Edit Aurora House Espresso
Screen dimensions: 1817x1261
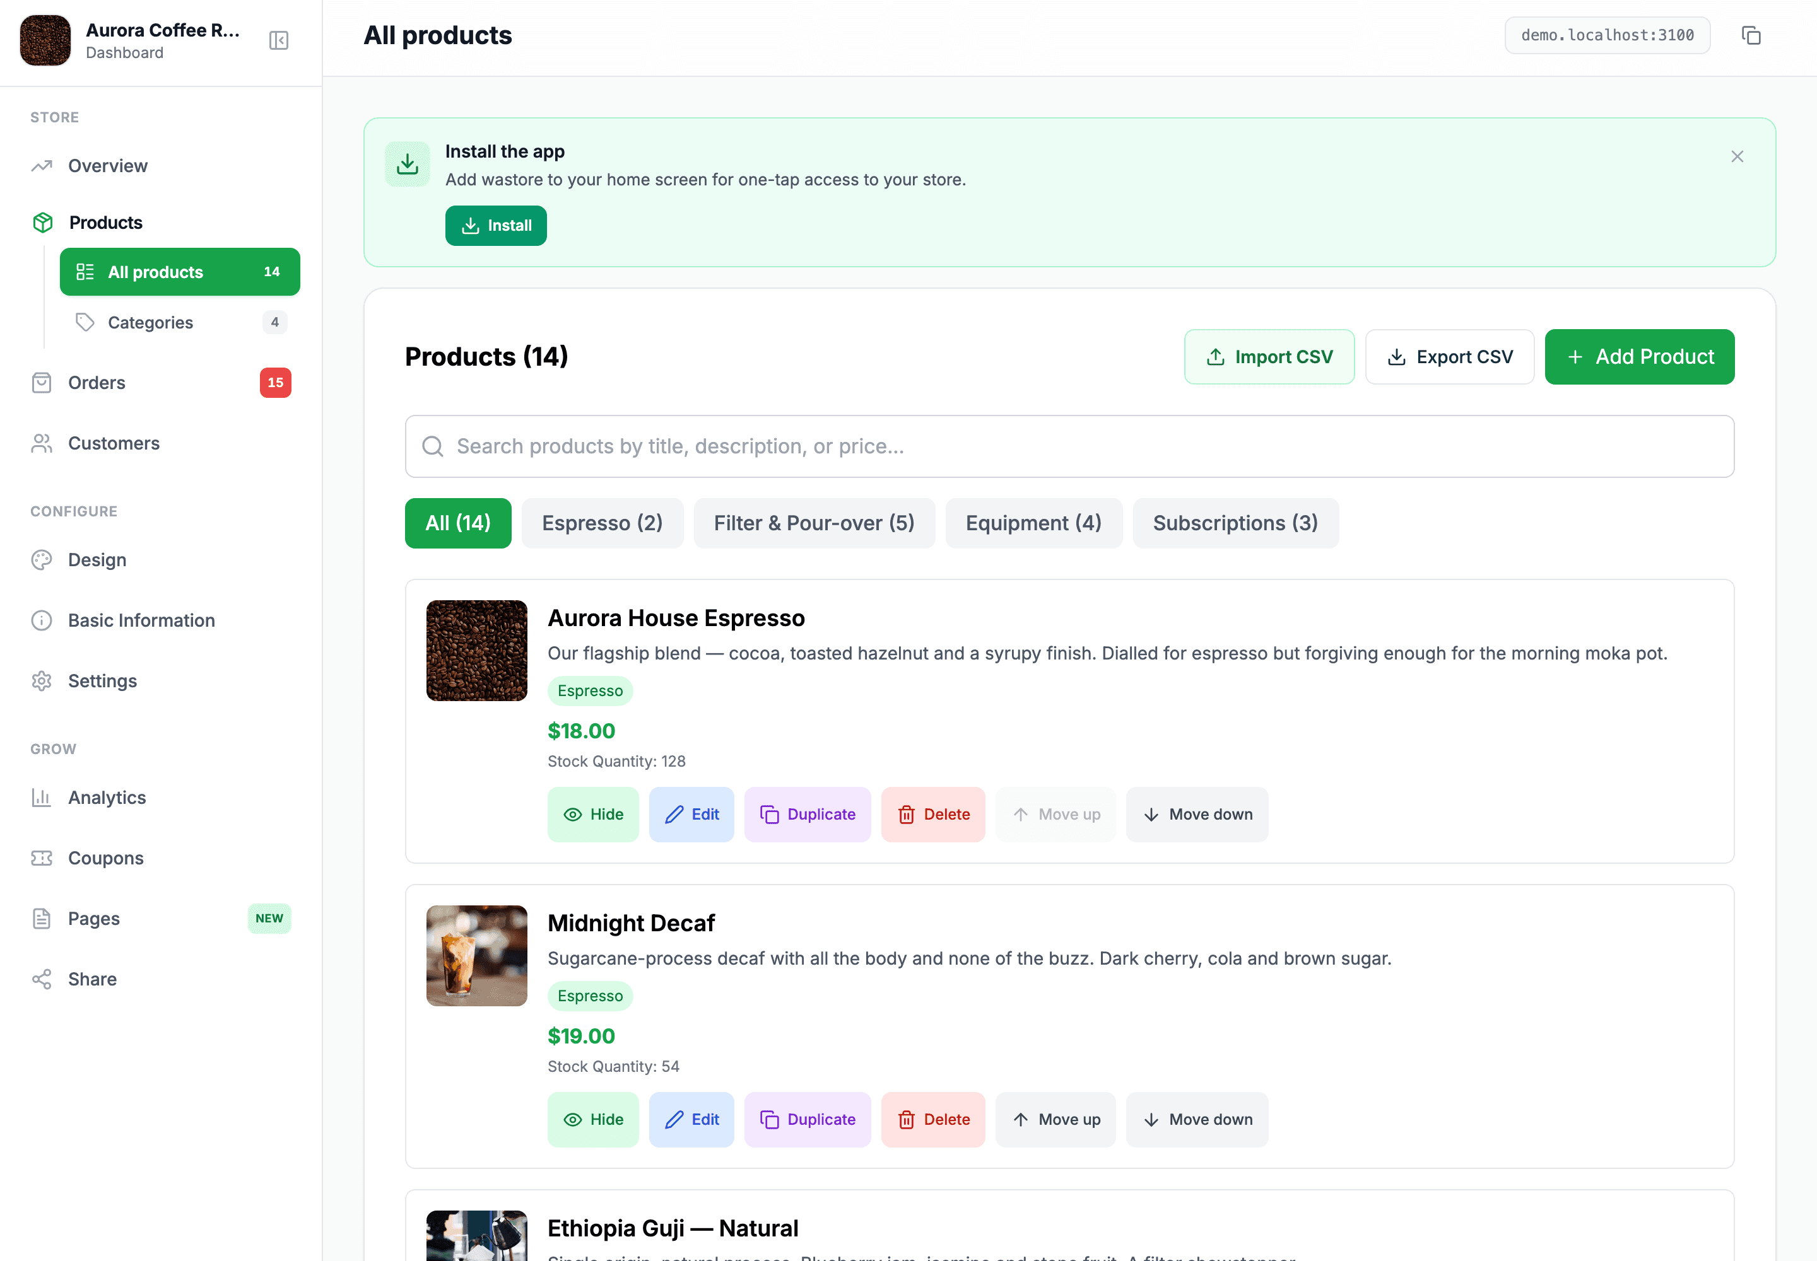pos(691,815)
